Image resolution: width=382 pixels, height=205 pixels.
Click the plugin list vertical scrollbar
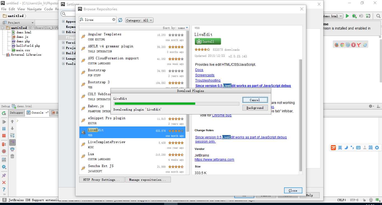tap(188, 81)
